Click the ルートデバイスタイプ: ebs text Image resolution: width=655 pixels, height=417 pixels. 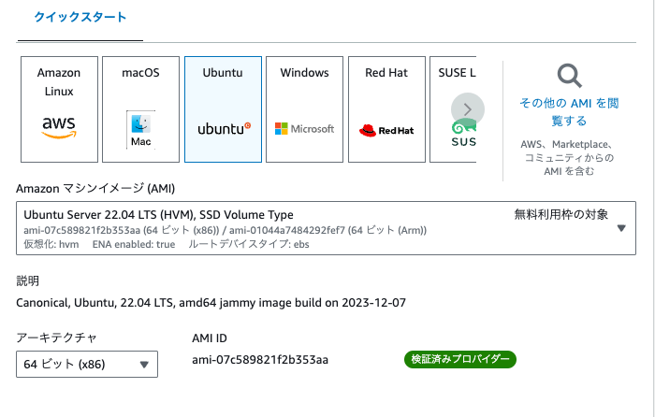click(249, 244)
